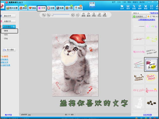Screen dimensions: 159x119
Task: Open the 预览 preview icon
Action: (105, 15)
